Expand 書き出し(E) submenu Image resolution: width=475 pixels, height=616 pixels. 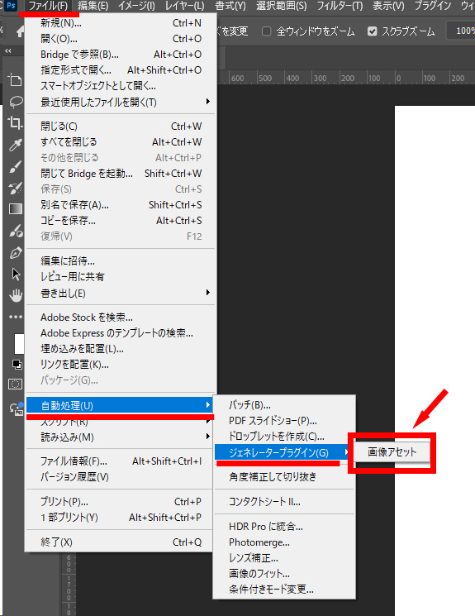coord(121,293)
